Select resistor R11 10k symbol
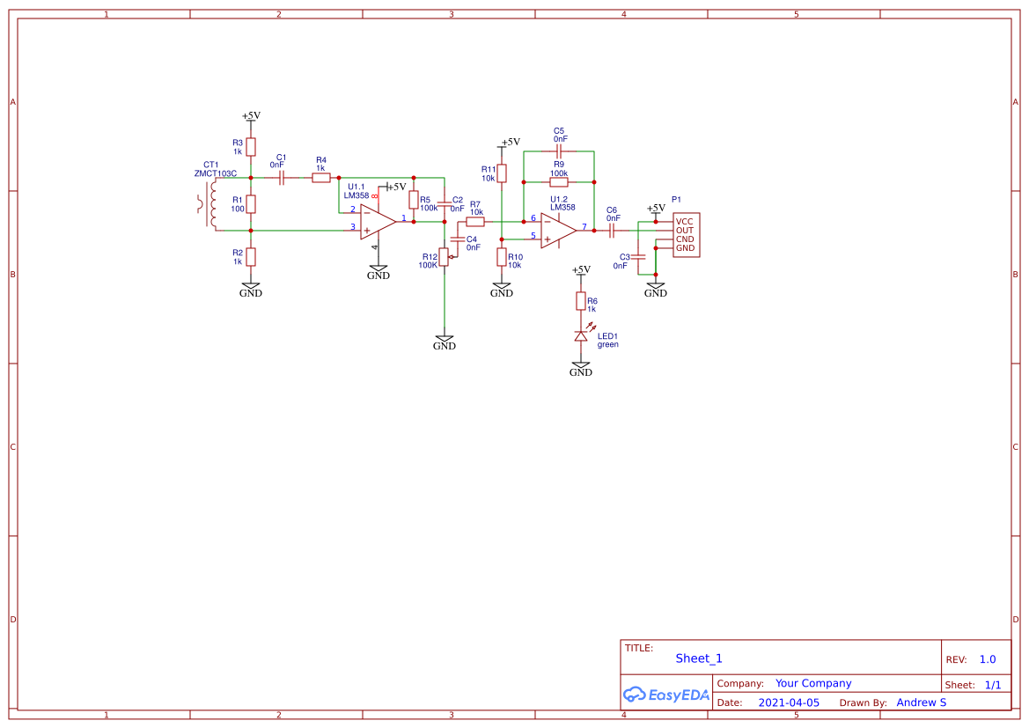Viewport: 1029px width, 728px height. tap(502, 173)
